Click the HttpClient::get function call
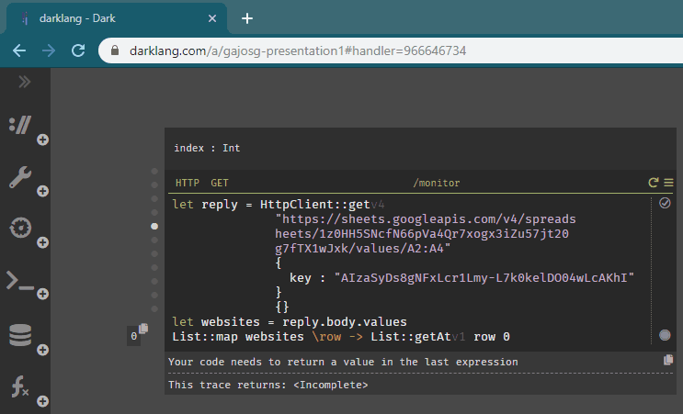Screen dimensions: 683x414 tap(315, 205)
